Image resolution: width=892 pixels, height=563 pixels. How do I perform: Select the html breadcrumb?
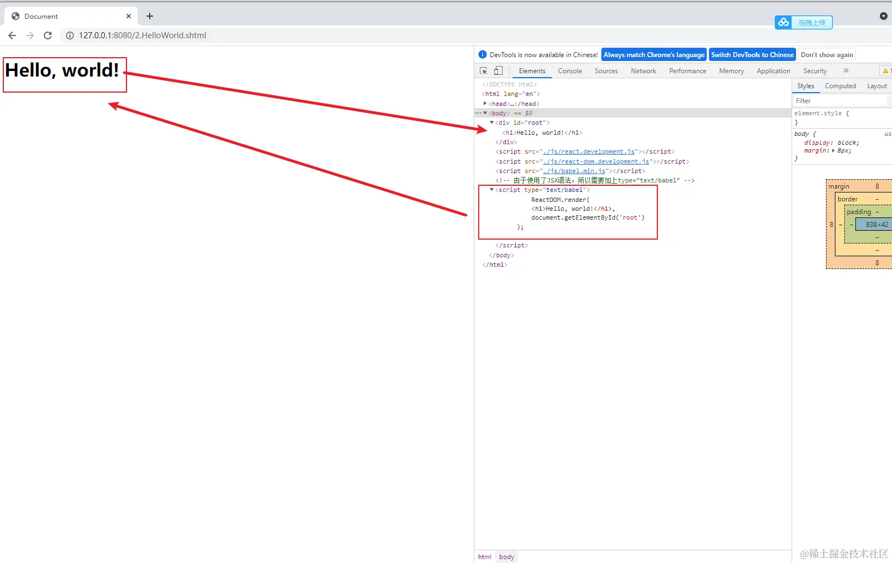click(485, 557)
